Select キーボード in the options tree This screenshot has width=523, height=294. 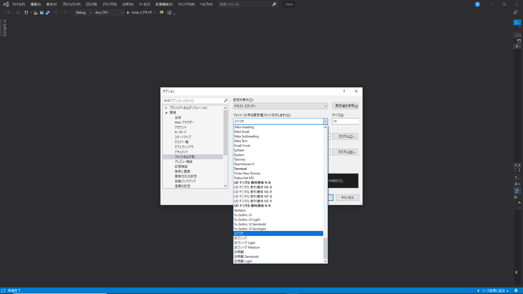click(180, 132)
